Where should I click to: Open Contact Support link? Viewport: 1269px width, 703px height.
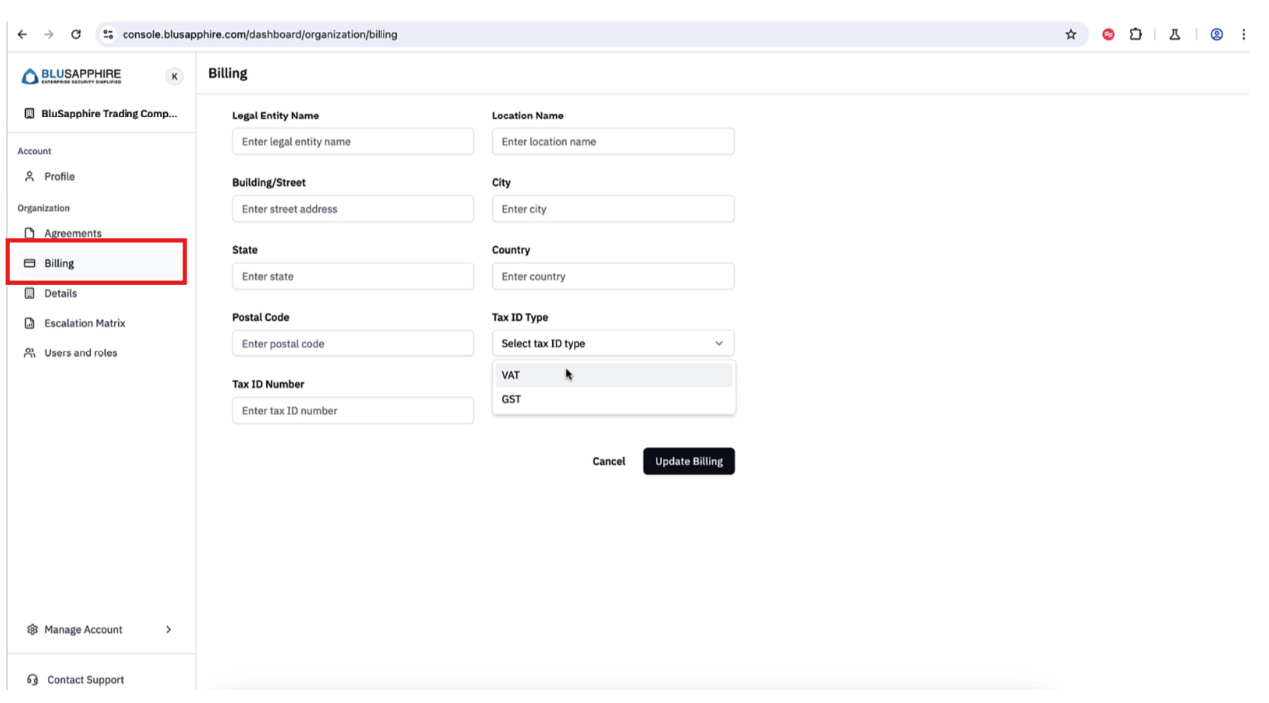85,679
